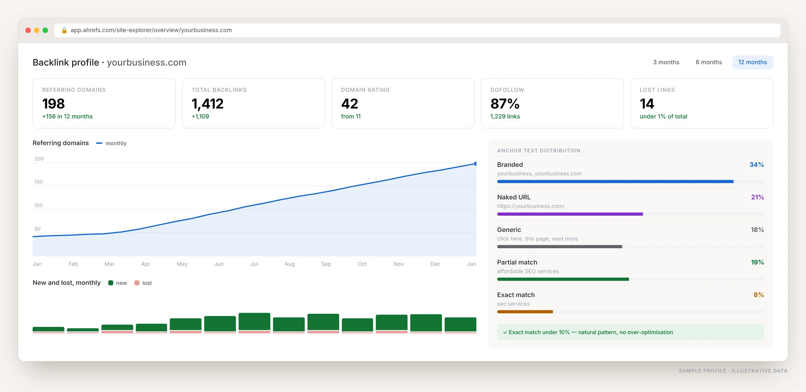Open the Lost Links 14 card
This screenshot has height=392, width=806.
click(701, 103)
